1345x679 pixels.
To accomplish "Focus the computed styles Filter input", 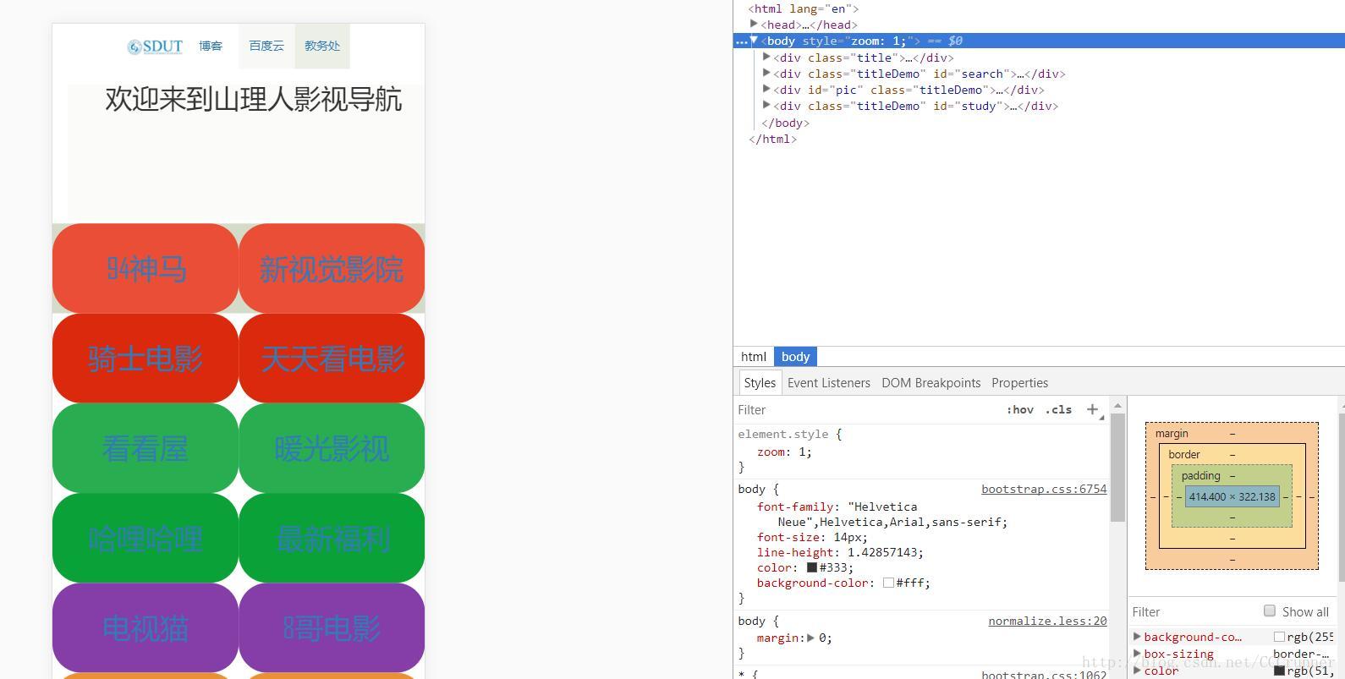I will point(1193,611).
